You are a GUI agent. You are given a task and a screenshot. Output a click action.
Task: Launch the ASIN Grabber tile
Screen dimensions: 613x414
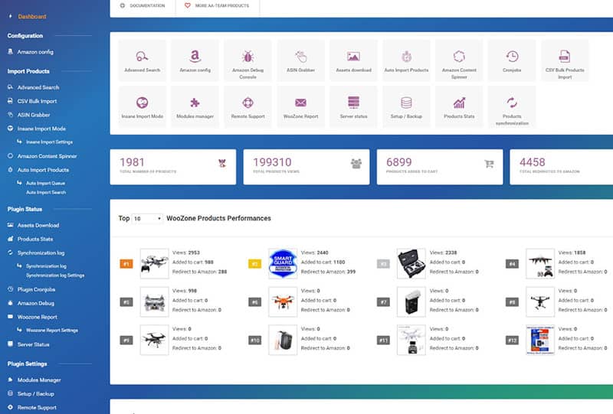pos(300,60)
